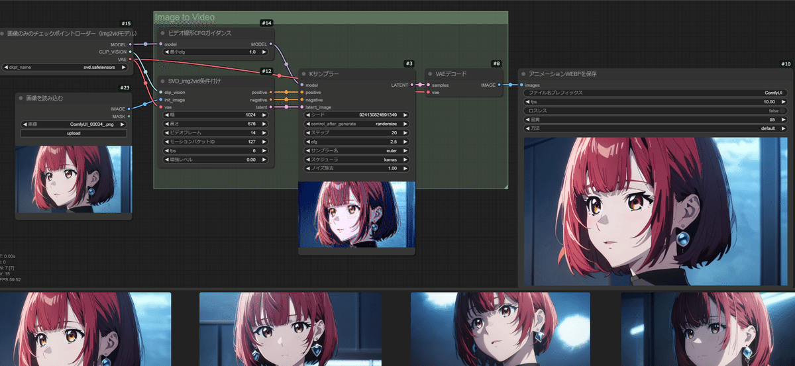
Task: Increase 最小cfg with its right arrow
Action: (265, 52)
